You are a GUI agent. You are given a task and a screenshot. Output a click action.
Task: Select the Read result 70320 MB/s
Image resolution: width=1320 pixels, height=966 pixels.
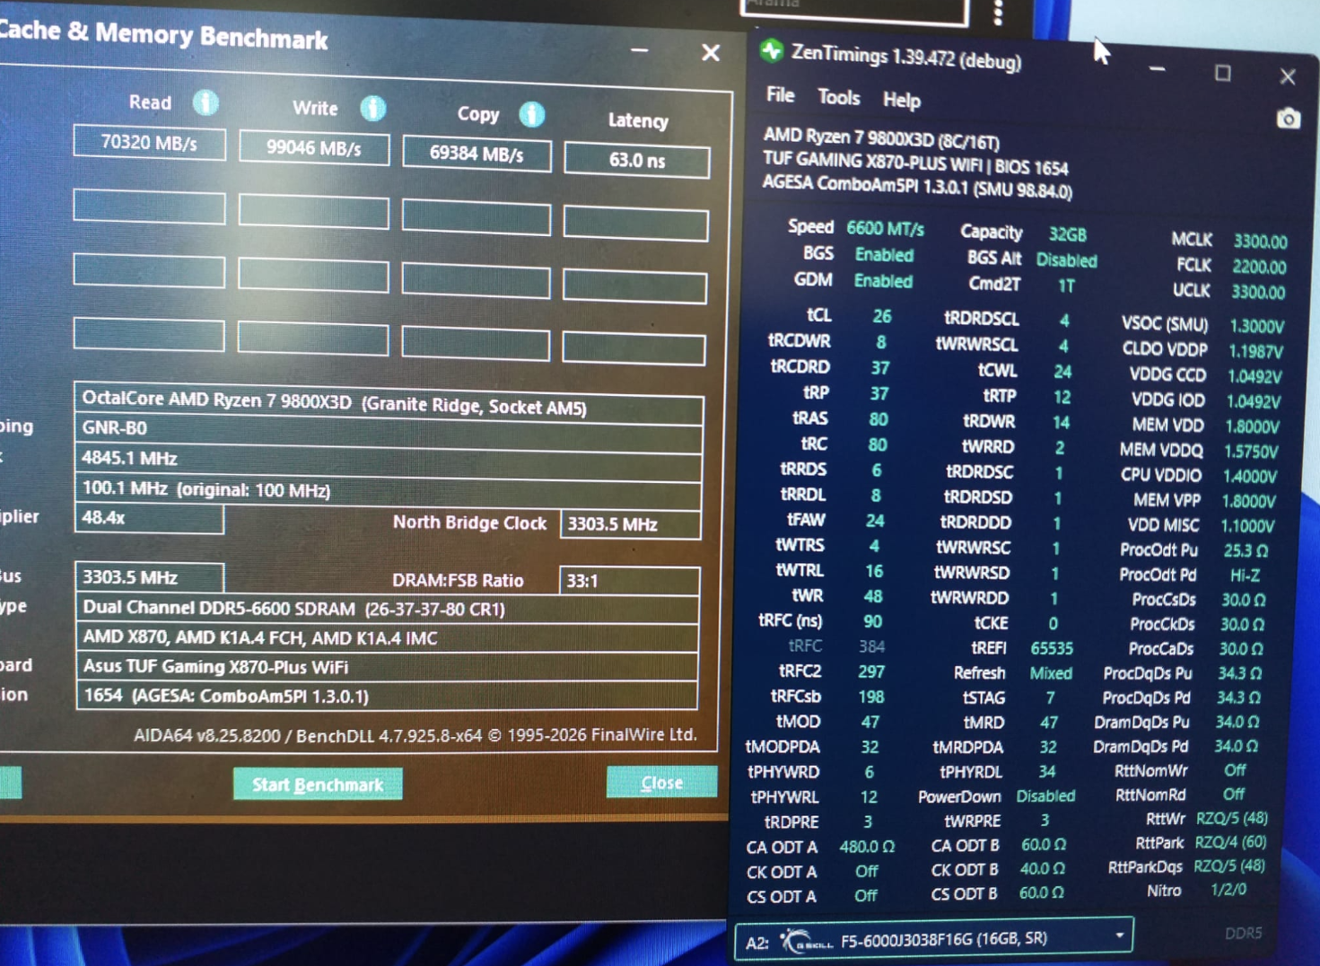click(x=149, y=144)
